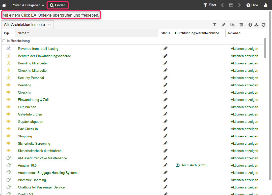Click Filter in the top bar
This screenshot has width=272, height=195.
210,5
